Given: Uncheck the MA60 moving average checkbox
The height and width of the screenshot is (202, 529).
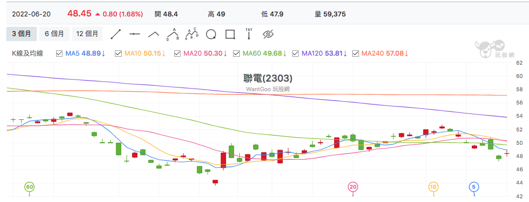Looking at the screenshot, I should point(236,54).
